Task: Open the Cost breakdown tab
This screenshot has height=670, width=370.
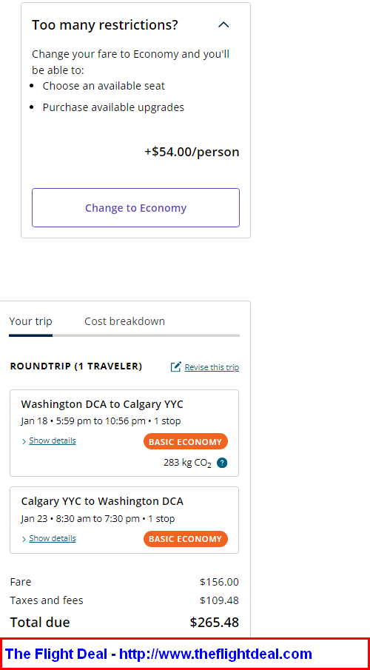Action: point(124,321)
